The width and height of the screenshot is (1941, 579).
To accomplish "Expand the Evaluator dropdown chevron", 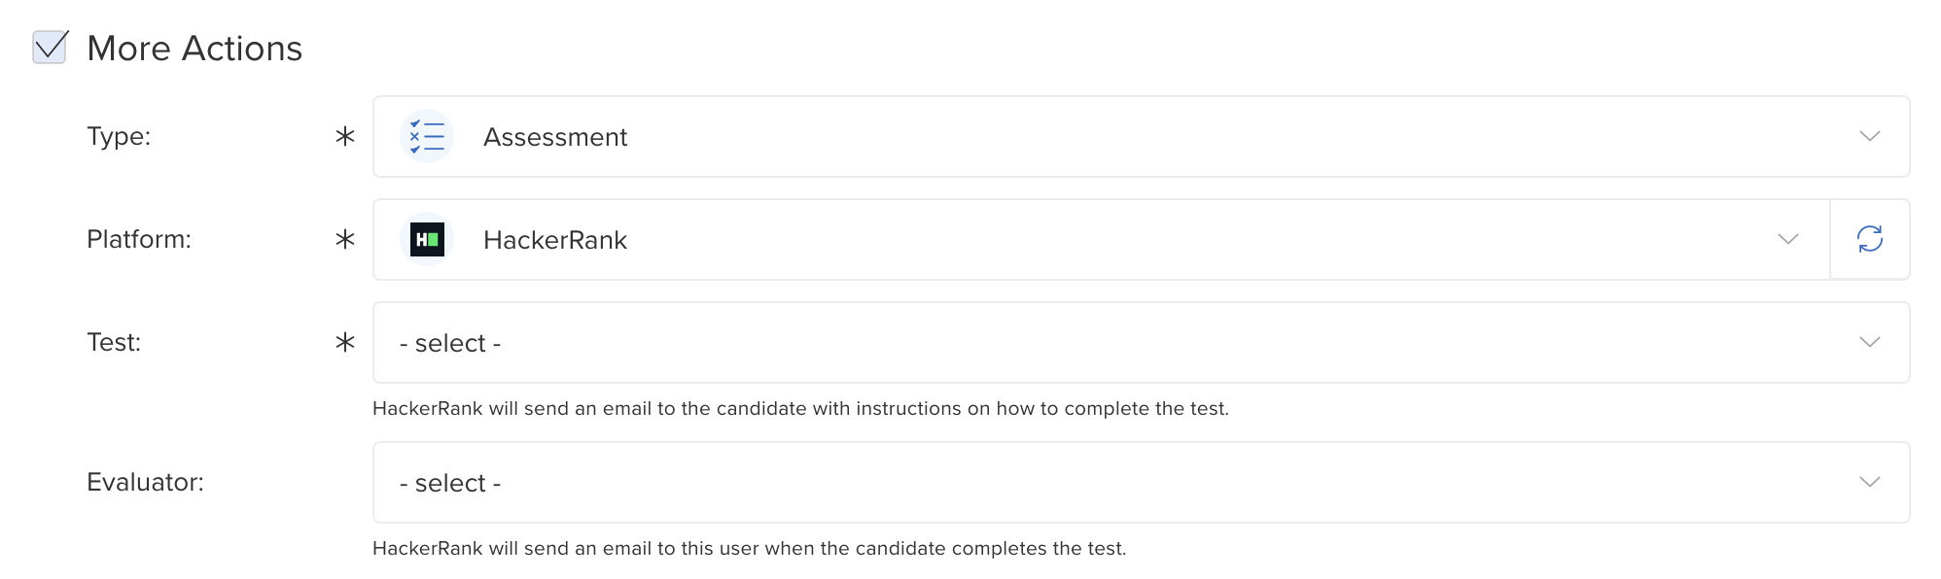I will point(1869,482).
